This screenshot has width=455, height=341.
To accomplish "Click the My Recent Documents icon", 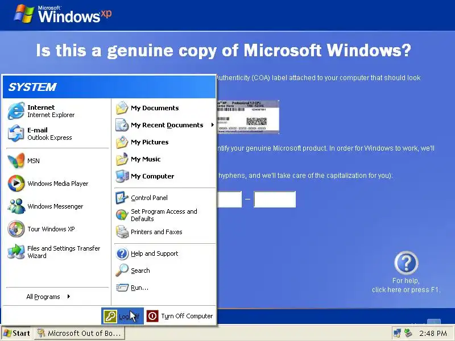I will tap(122, 125).
